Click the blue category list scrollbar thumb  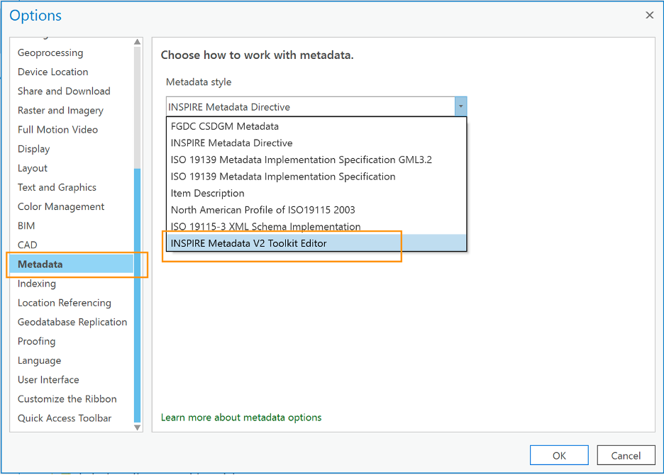tap(137, 295)
